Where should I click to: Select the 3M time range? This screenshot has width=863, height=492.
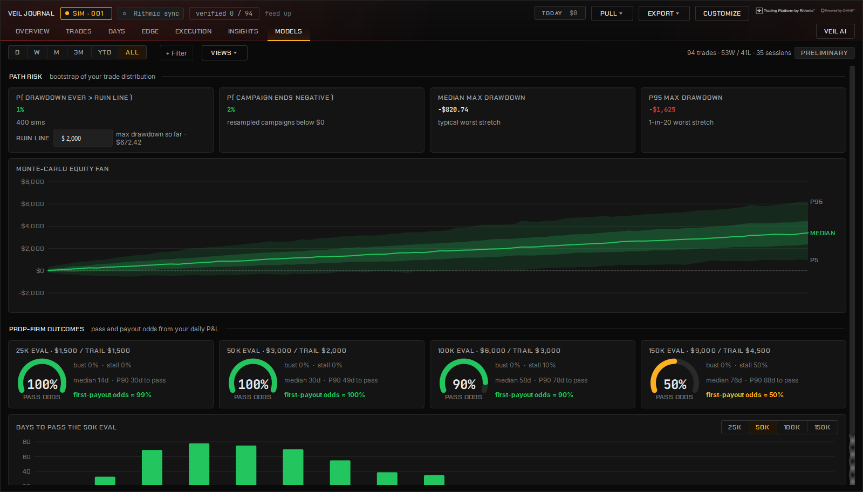click(x=79, y=52)
